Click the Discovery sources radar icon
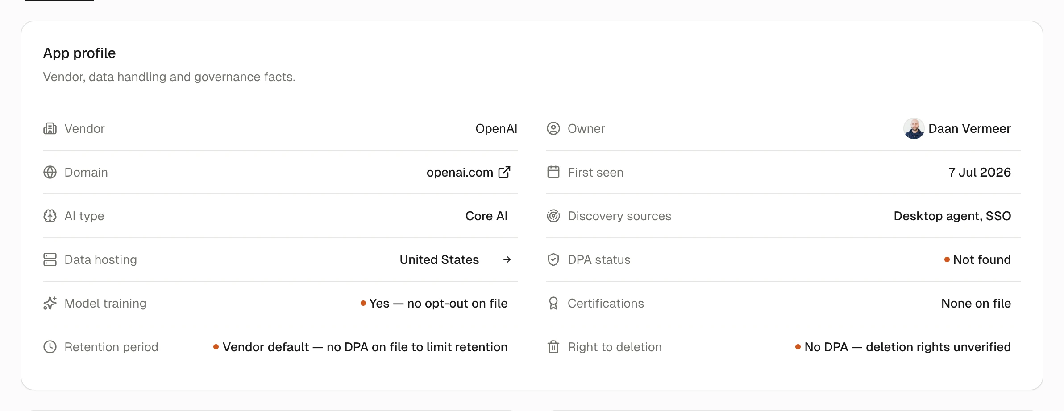 coord(553,216)
